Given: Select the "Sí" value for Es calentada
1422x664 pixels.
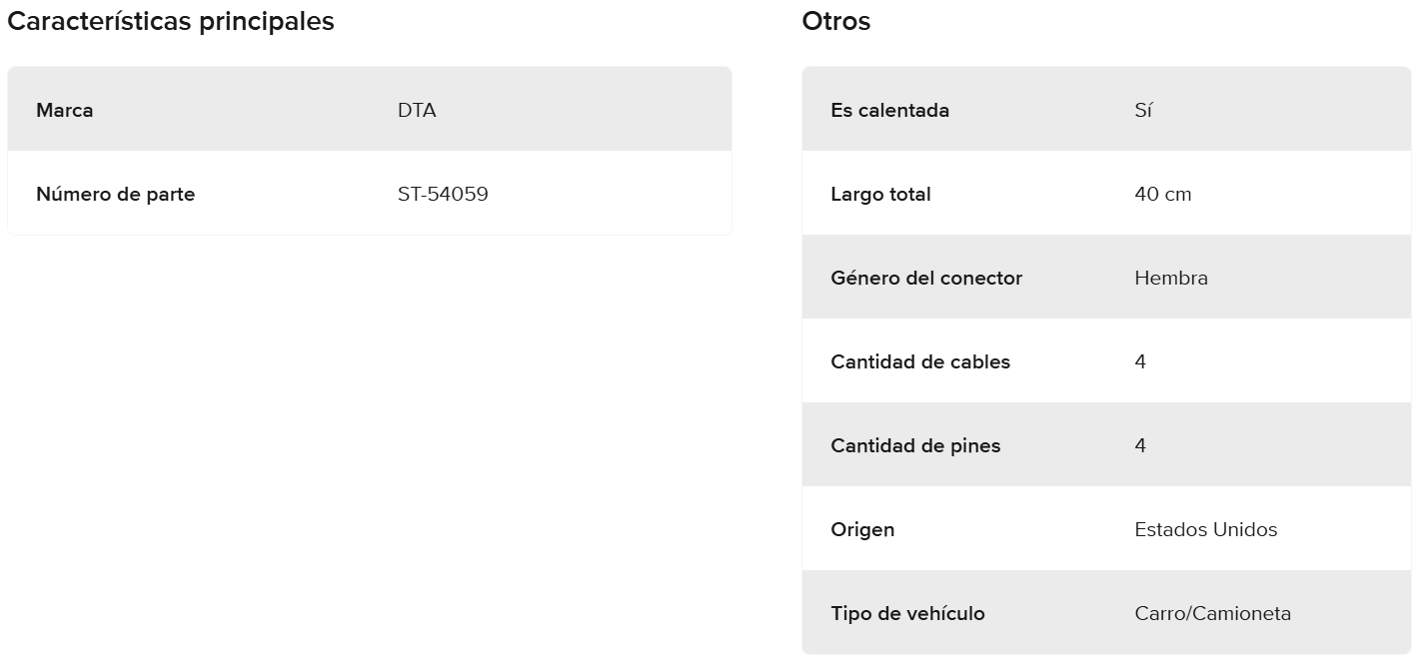Looking at the screenshot, I should click(1143, 110).
